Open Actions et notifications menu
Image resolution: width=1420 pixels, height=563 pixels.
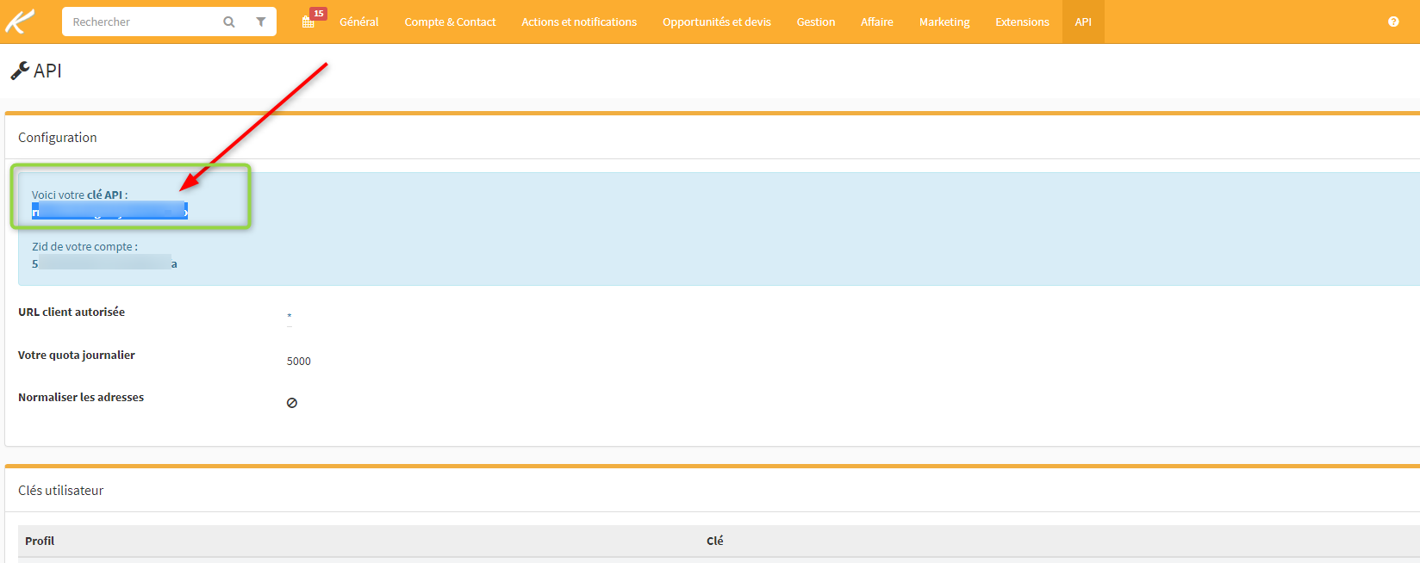(x=579, y=22)
